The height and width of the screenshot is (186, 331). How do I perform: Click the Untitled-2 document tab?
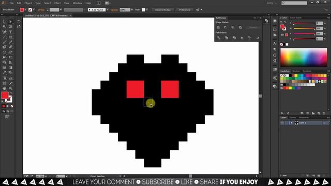[46, 16]
